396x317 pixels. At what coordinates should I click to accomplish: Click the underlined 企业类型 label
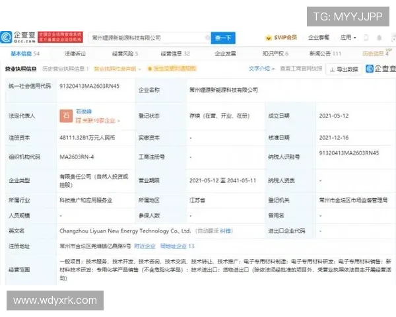click(x=19, y=180)
